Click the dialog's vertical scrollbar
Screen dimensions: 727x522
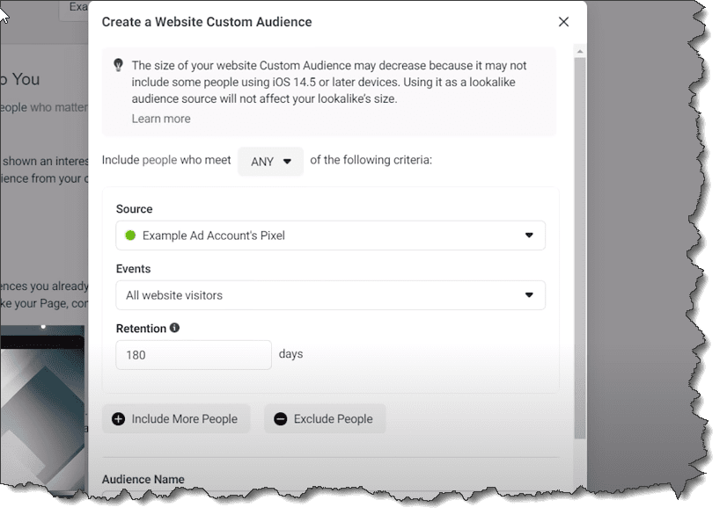(x=579, y=246)
